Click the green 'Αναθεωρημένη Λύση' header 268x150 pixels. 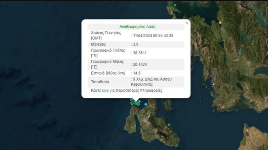pos(137,27)
